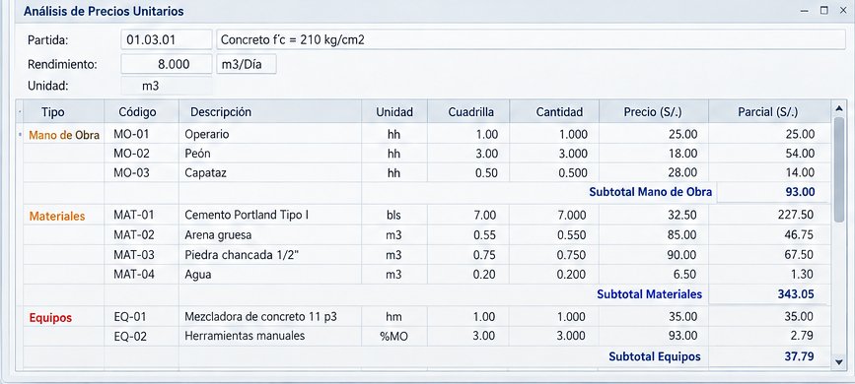Image resolution: width=855 pixels, height=384 pixels.
Task: Click the Código column header
Action: point(141,112)
